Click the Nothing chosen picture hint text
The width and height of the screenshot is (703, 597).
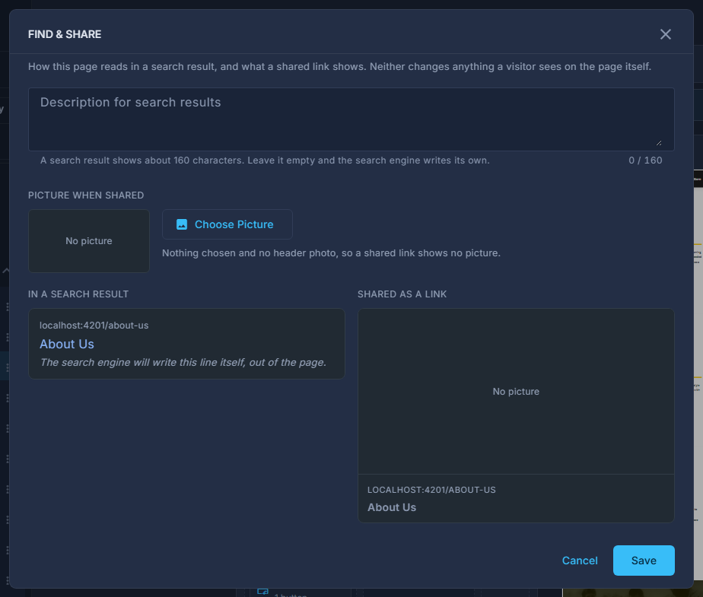tap(331, 252)
